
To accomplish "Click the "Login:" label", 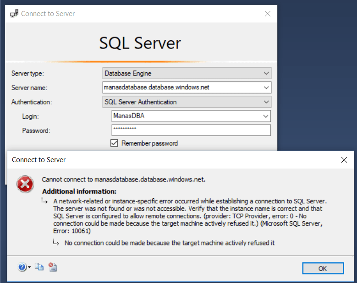I will coord(31,116).
